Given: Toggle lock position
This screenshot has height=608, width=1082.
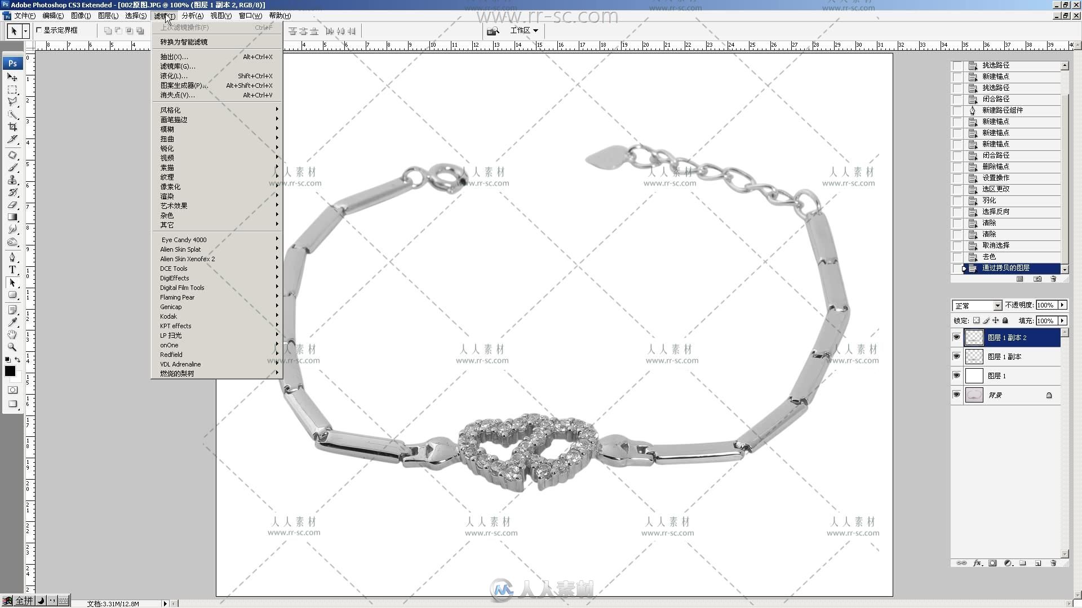Looking at the screenshot, I should 995,320.
